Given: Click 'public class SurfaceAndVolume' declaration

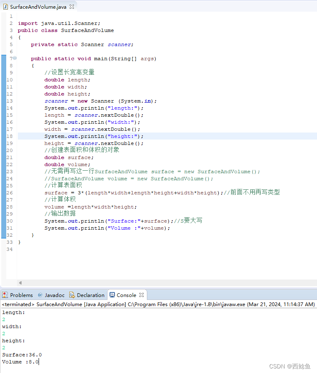Looking at the screenshot, I should click(x=66, y=30).
